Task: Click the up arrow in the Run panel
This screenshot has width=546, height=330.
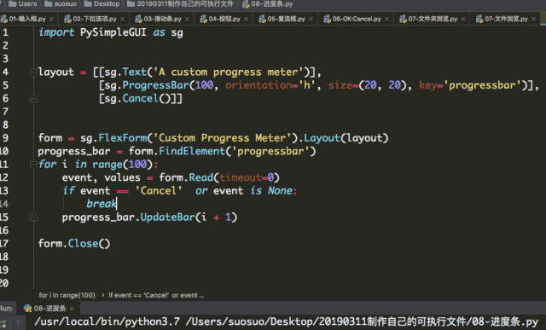Action: [x=18, y=323]
